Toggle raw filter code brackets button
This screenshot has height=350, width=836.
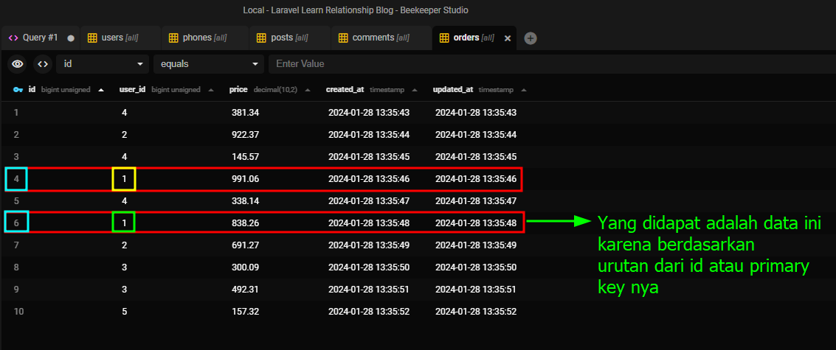[43, 64]
